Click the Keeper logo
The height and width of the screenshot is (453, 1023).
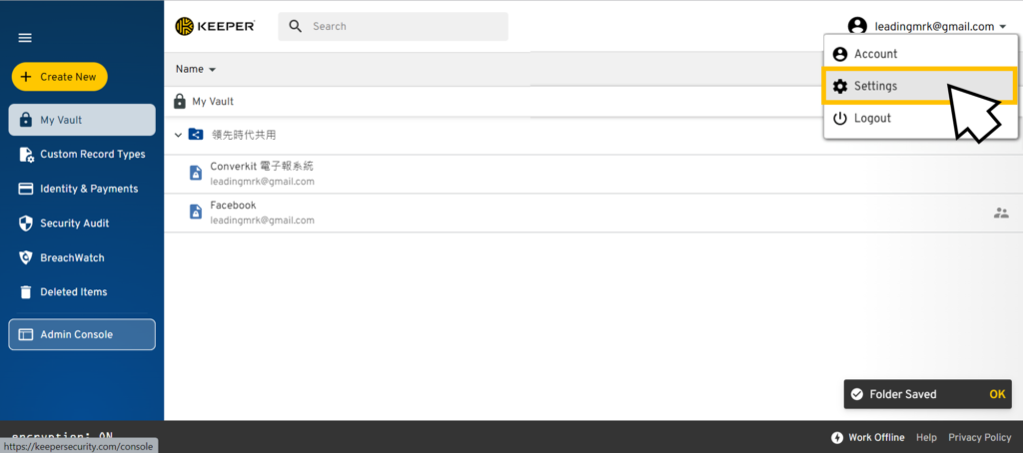(215, 26)
